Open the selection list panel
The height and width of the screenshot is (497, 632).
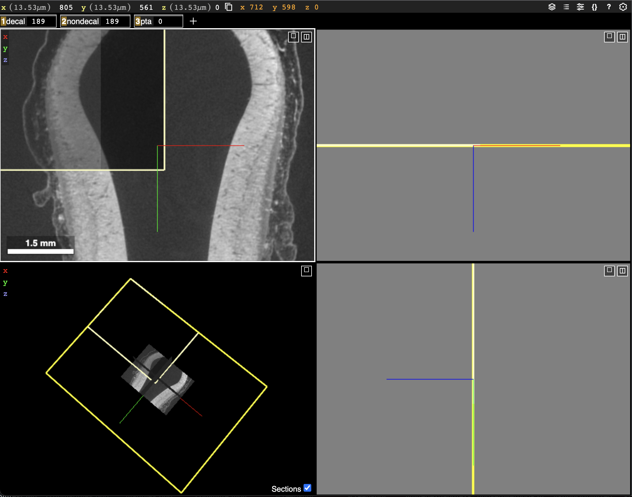[x=566, y=7]
